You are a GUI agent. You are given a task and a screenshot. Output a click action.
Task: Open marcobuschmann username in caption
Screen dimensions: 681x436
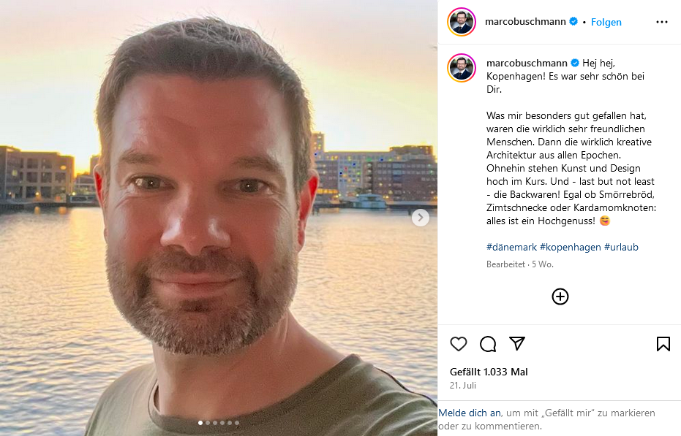tap(527, 64)
